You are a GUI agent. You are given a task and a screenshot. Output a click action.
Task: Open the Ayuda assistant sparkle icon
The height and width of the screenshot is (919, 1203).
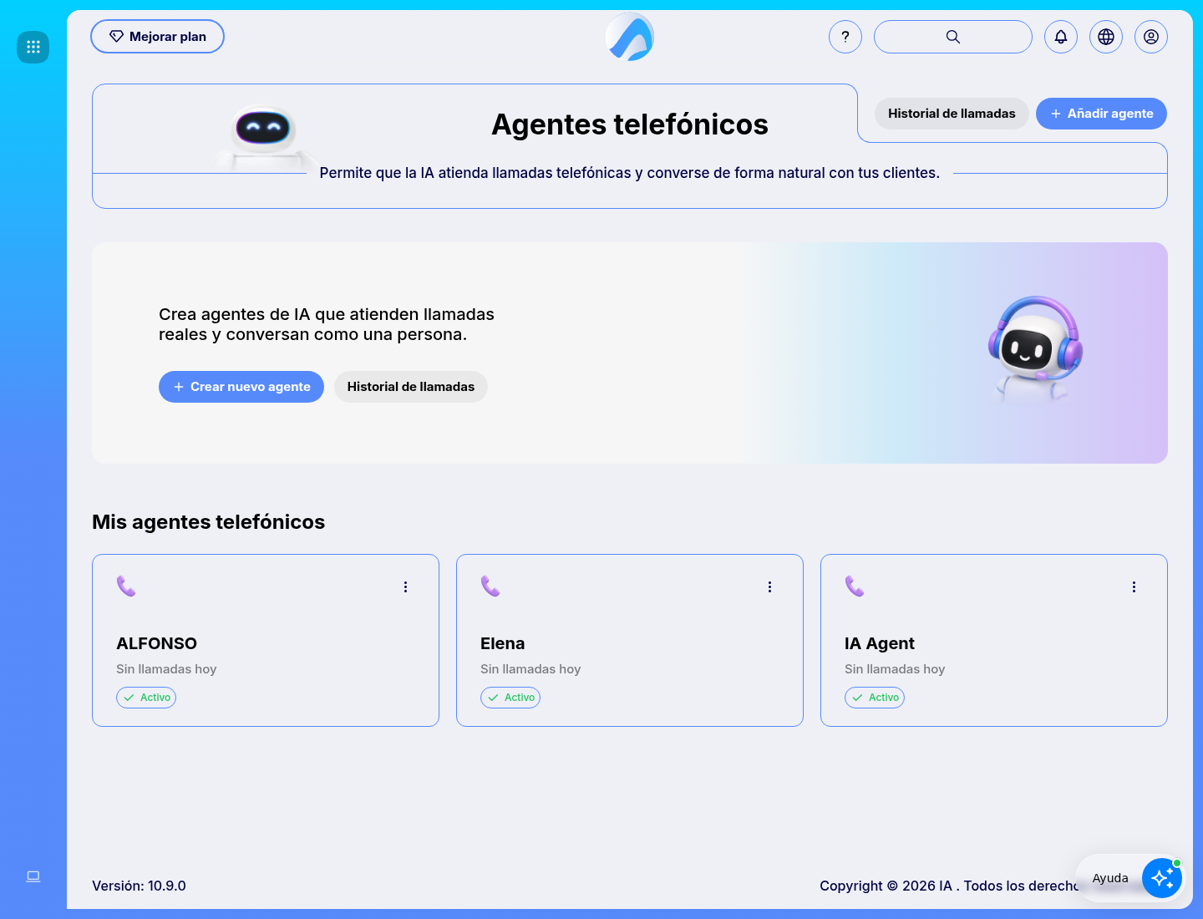(x=1162, y=878)
